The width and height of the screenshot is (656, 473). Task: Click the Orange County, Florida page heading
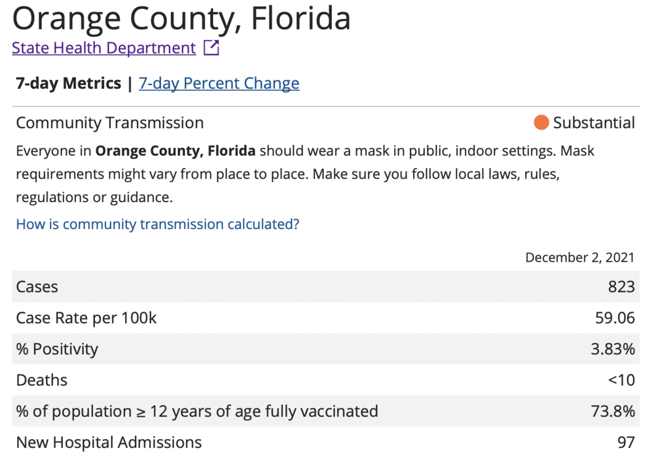pos(181,18)
